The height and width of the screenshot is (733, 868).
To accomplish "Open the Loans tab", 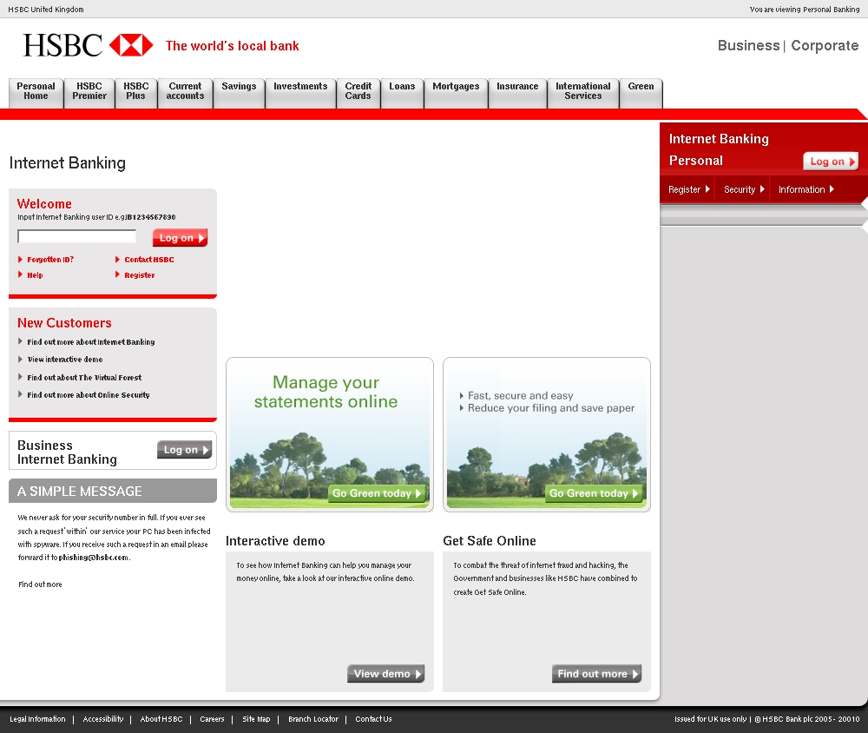I will (402, 93).
